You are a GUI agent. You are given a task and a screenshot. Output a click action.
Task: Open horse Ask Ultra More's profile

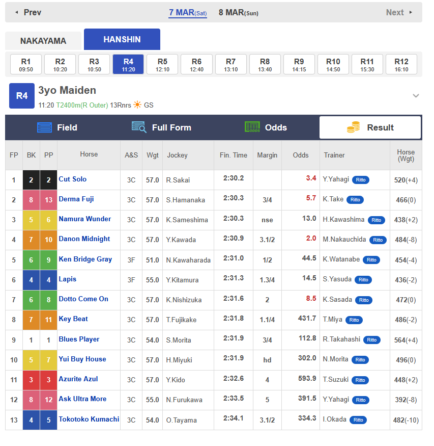[82, 399]
